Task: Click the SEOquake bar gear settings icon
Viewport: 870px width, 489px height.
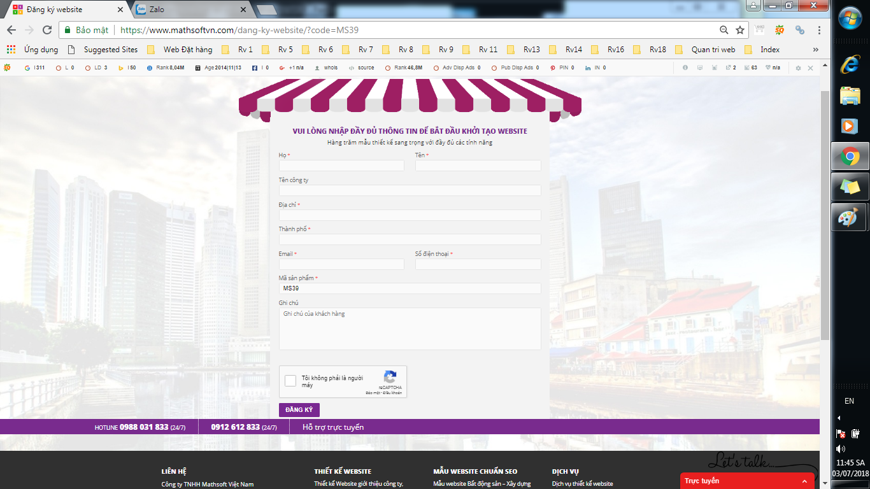Action: (799, 67)
